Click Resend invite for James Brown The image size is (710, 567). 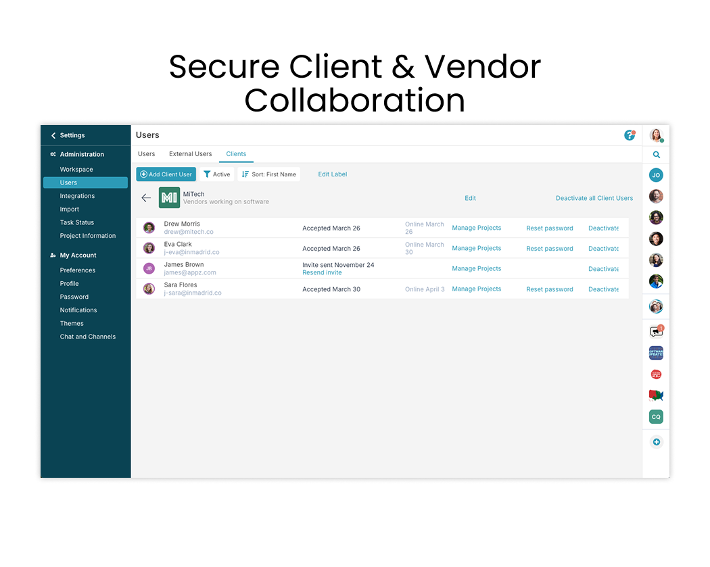[x=321, y=272]
